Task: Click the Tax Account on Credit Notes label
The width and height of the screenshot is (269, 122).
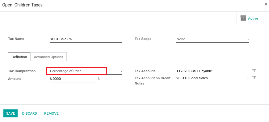Action: tap(153, 81)
